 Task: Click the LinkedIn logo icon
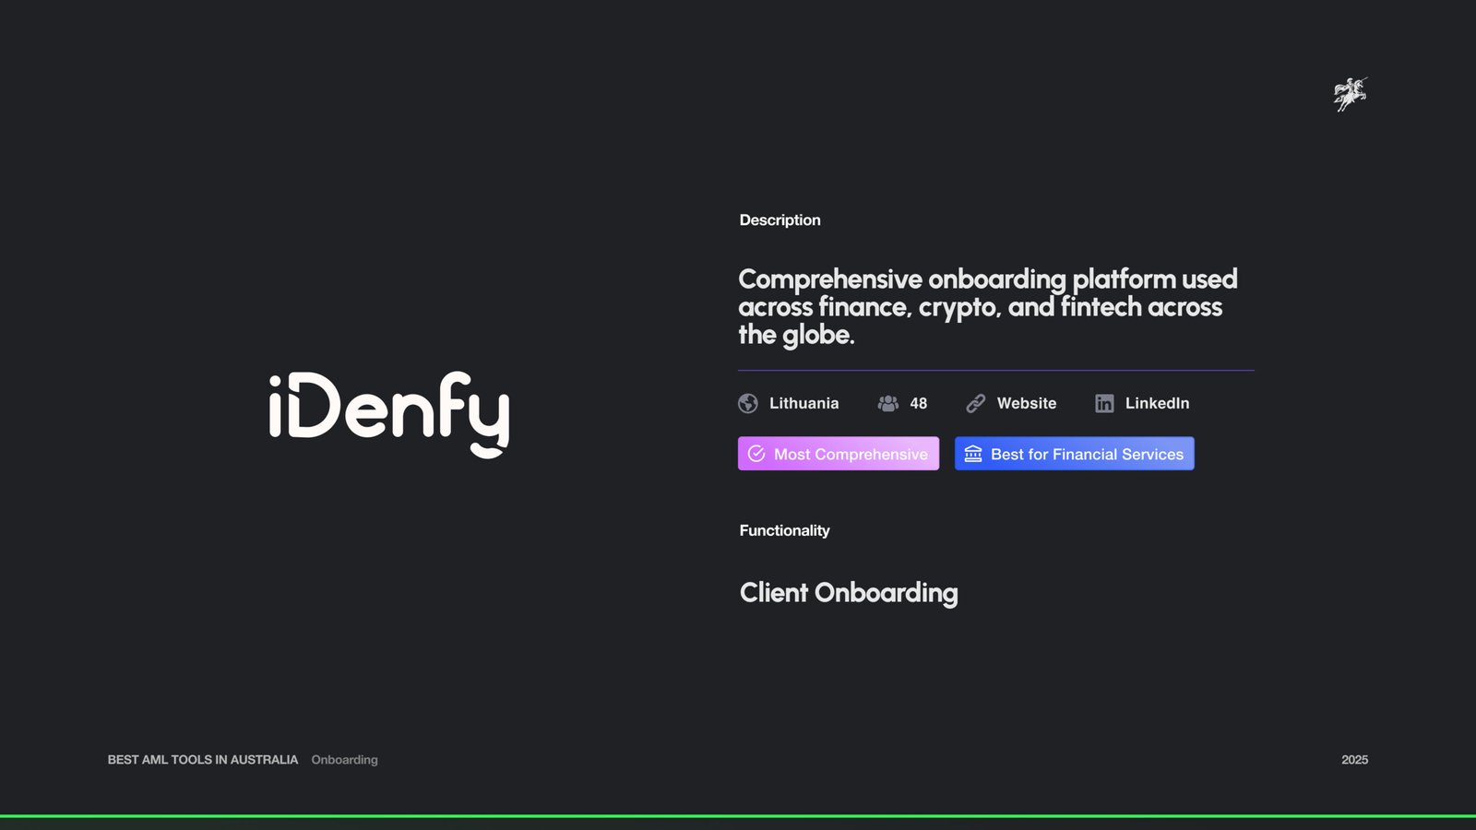click(1104, 403)
